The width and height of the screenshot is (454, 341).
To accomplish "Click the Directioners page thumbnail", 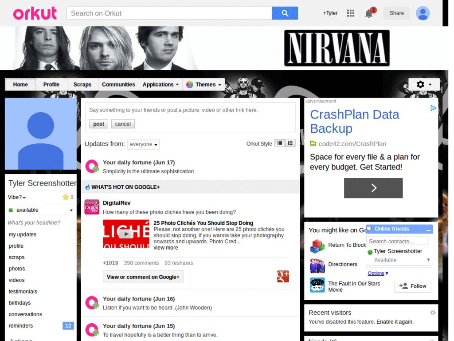I will pyautogui.click(x=317, y=266).
